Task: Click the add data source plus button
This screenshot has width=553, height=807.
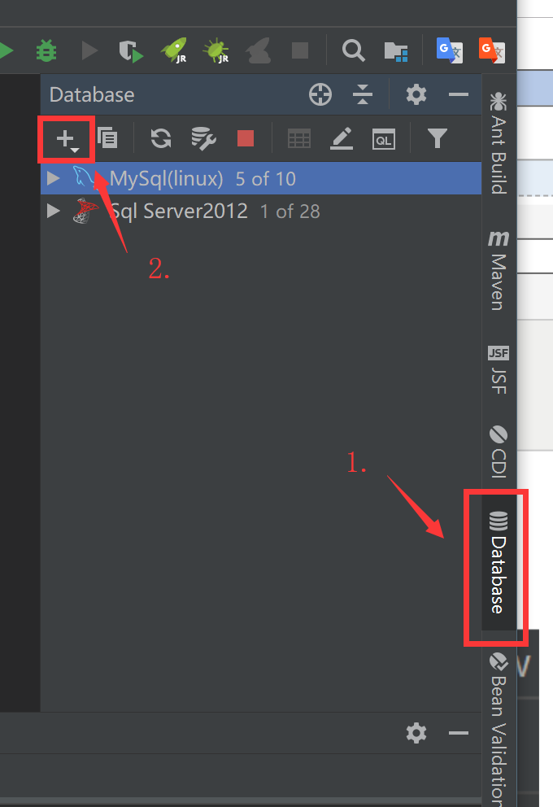Action: point(67,139)
